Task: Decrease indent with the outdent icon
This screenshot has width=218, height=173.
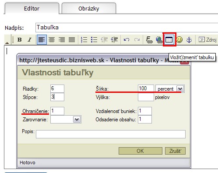Action: pyautogui.click(x=104, y=40)
